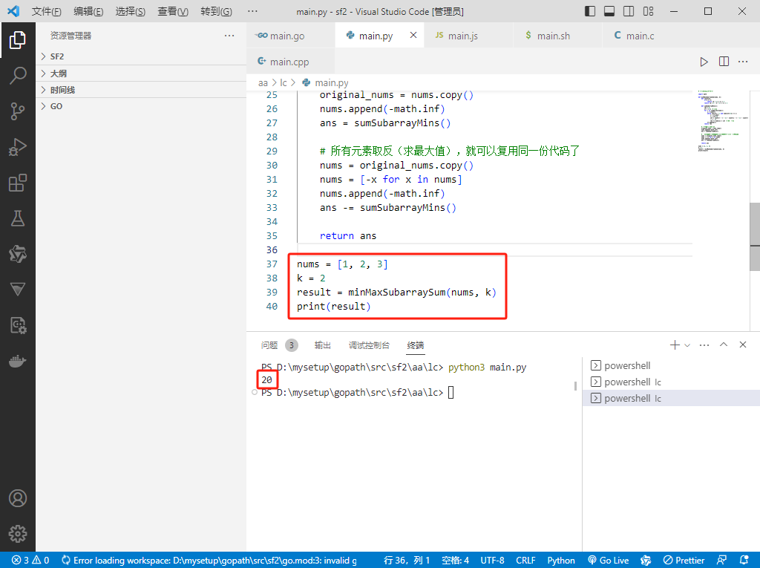
Task: Change indentation via 空格: 4
Action: click(x=455, y=561)
